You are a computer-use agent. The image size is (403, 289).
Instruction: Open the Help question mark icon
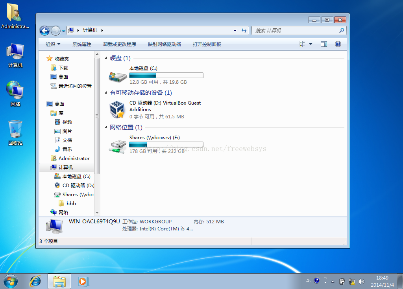338,44
